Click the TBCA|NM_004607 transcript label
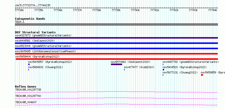The image size is (225, 108). 26,102
